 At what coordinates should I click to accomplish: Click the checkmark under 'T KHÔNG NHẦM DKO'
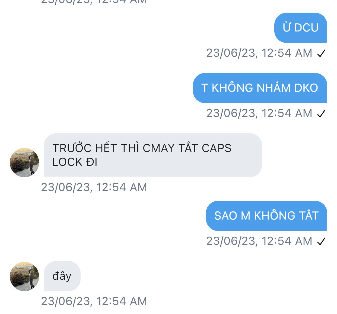pyautogui.click(x=321, y=113)
